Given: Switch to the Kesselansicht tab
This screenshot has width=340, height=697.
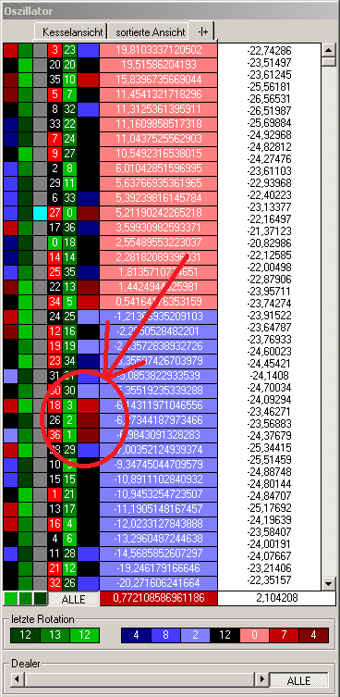Looking at the screenshot, I should 71,32.
